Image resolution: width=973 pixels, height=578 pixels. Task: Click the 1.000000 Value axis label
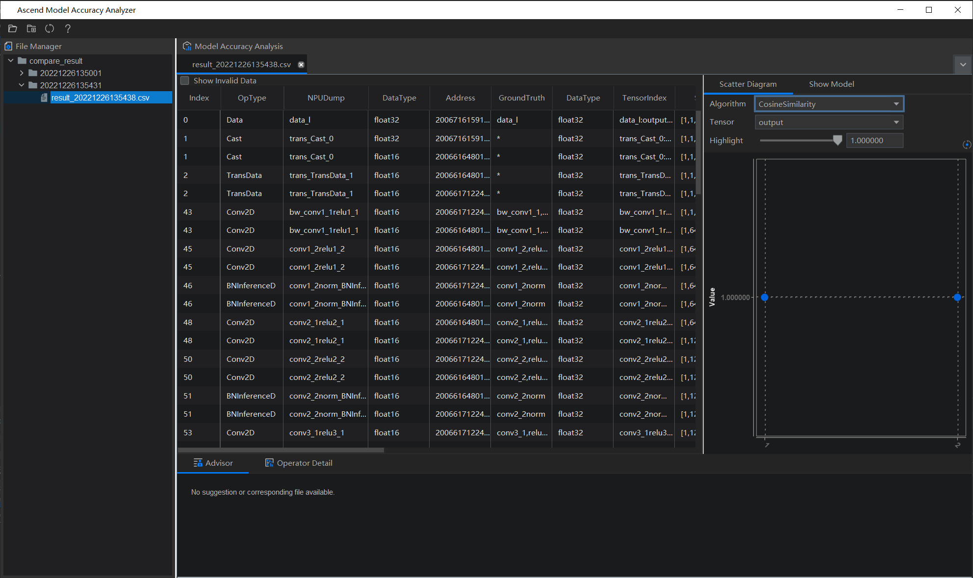pos(735,298)
